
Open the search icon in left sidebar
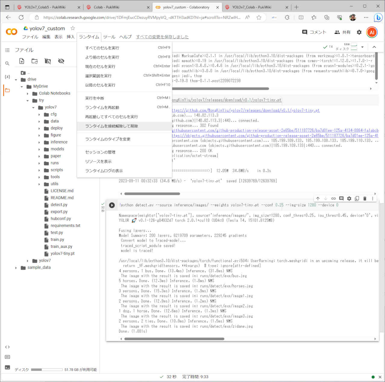tap(7, 64)
